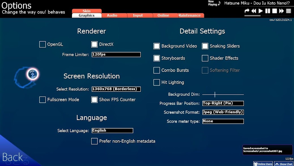Click the Language section heading
294x166 pixels.
(x=91, y=118)
